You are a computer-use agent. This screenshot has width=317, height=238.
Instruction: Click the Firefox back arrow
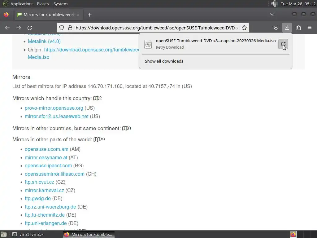[7, 28]
